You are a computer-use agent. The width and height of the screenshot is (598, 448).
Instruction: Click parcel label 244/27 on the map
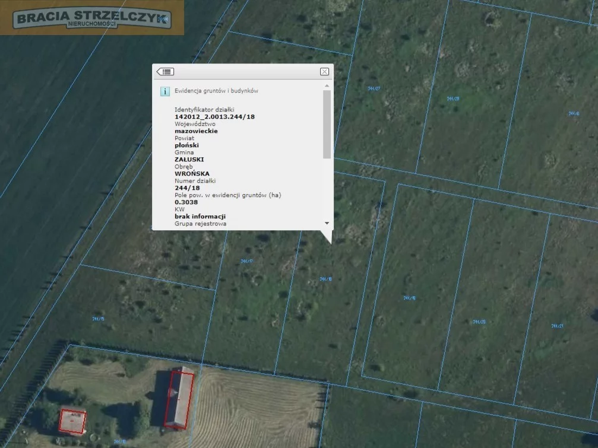coord(374,88)
